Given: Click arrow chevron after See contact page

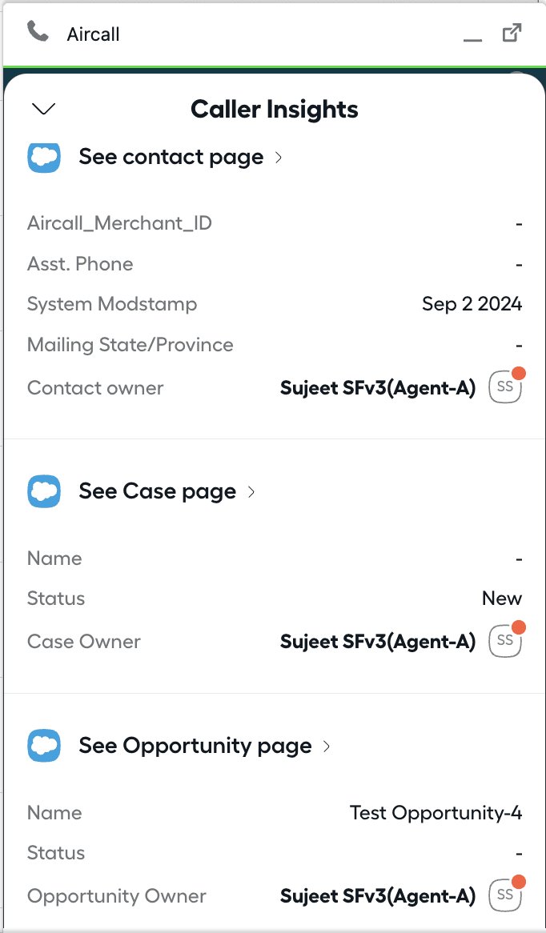Looking at the screenshot, I should pyautogui.click(x=279, y=158).
